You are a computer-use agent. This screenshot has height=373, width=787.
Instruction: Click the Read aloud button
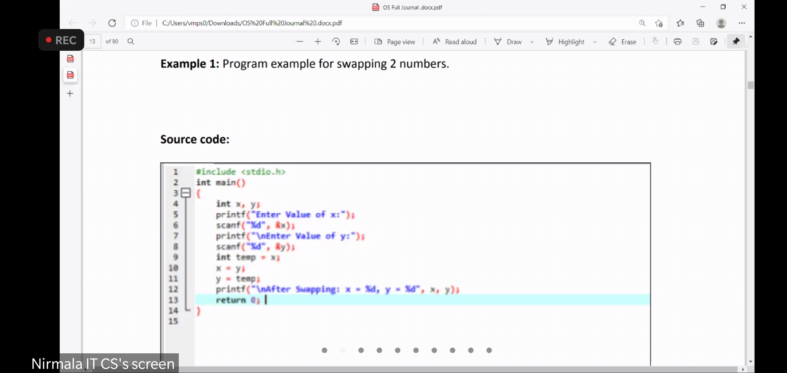click(455, 42)
